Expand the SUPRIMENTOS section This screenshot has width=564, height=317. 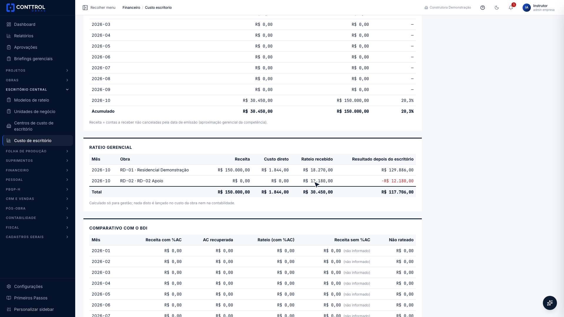(x=38, y=161)
